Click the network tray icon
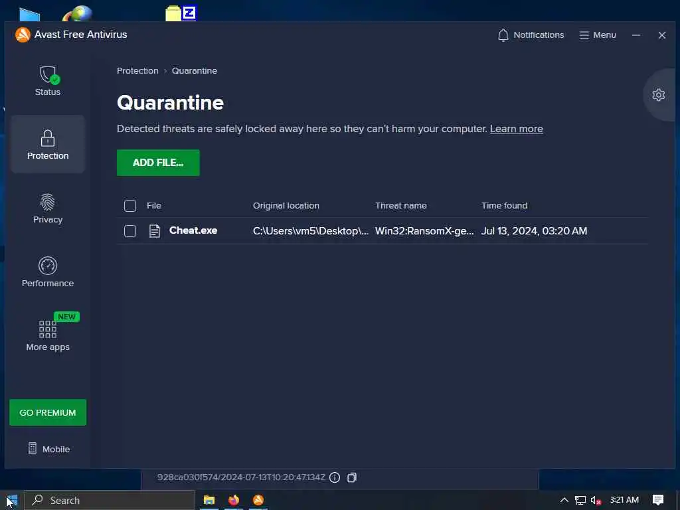 coord(580,500)
